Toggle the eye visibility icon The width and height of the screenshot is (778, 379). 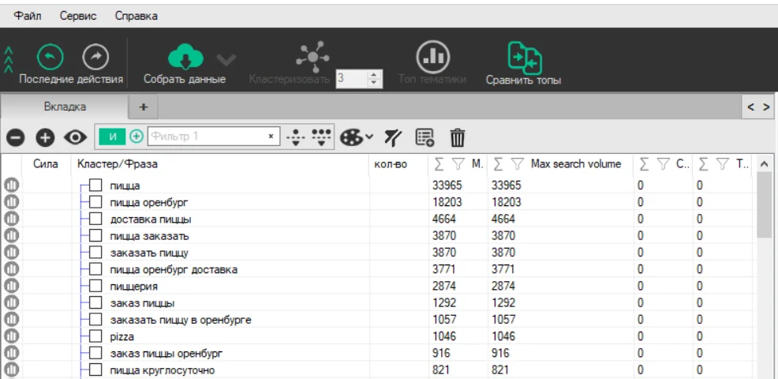75,137
